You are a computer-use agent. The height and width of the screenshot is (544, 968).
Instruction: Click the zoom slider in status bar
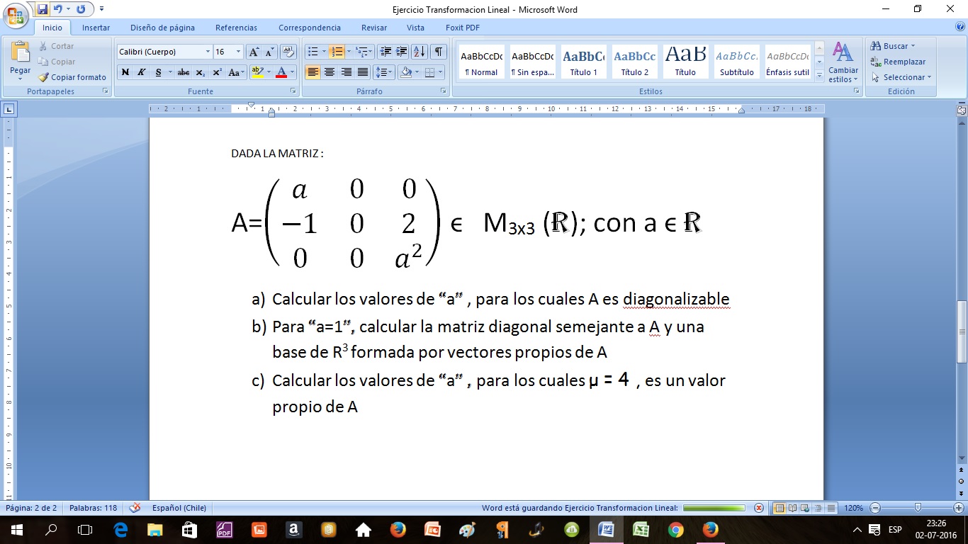pyautogui.click(x=918, y=508)
